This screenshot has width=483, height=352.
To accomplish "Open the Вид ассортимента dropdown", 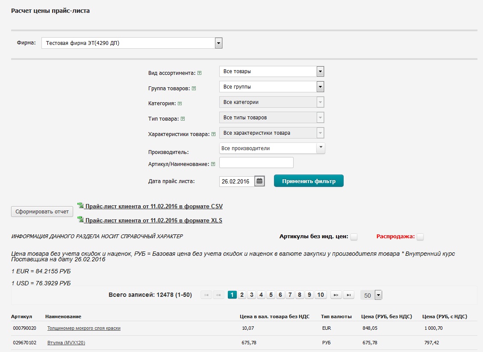I will pos(320,71).
